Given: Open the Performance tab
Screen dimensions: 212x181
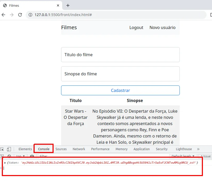Looking at the screenshot, I should pyautogui.click(x=100, y=149).
